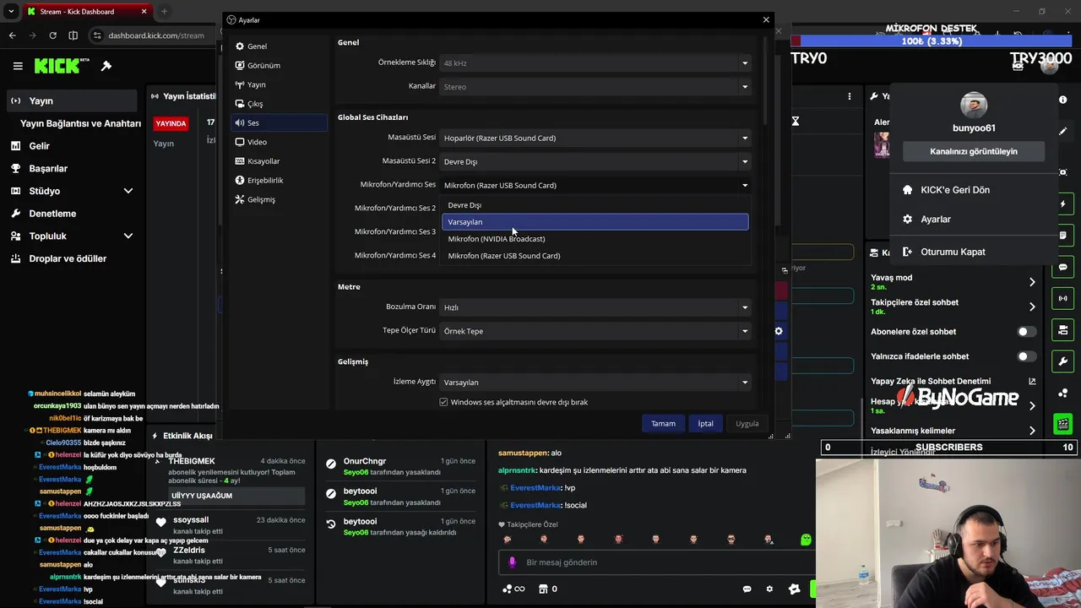
Task: Click the wrench icon in the right strip
Action: point(1062,361)
